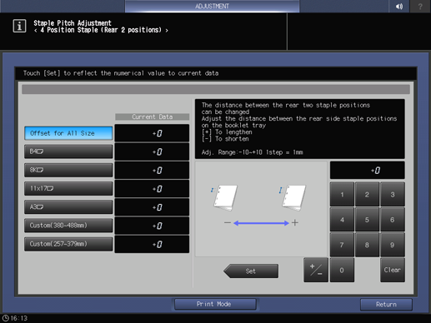The height and width of the screenshot is (323, 431).
Task: Click the information icon beside Staple Pitch Adjustment
Action: 19,26
